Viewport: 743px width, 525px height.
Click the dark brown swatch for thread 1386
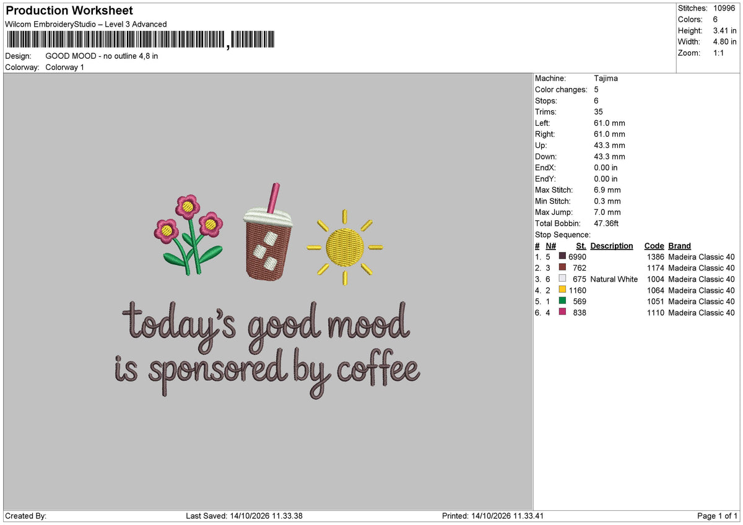point(562,256)
